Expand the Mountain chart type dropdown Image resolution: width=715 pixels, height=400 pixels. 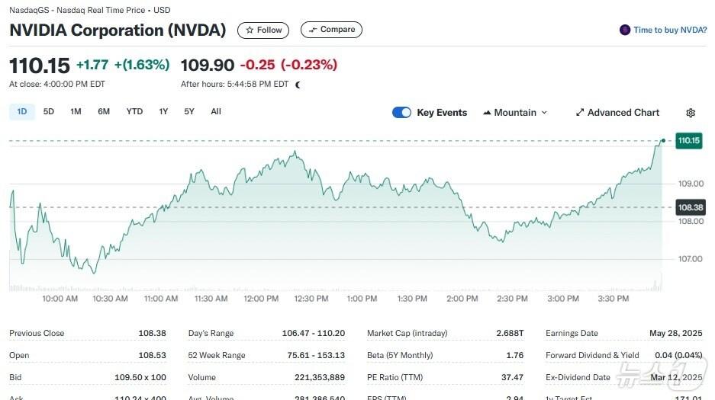(544, 113)
